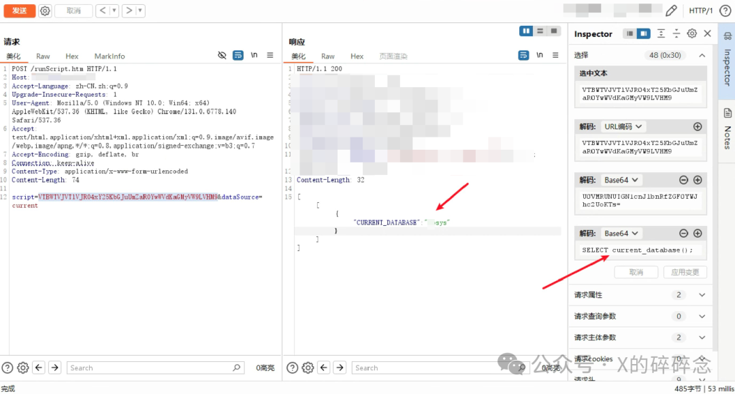Select side-by-side layout icon above response
The image size is (735, 394).
[x=526, y=31]
